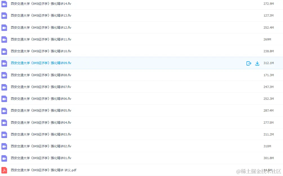Click file size 277.5M
The width and height of the screenshot is (283, 176).
click(x=269, y=123)
